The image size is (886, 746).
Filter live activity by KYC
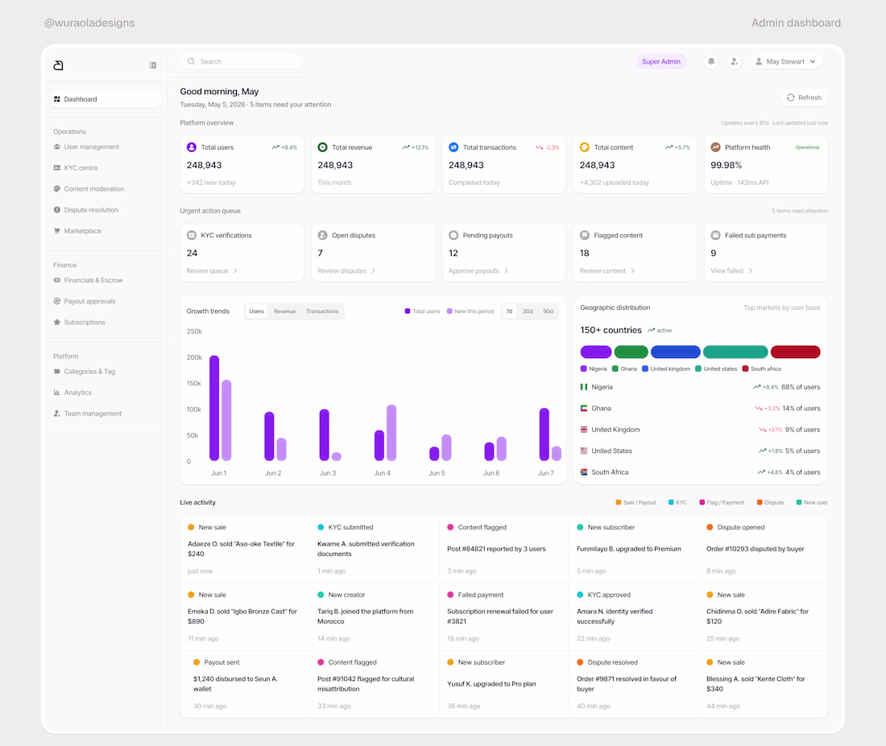tap(677, 503)
